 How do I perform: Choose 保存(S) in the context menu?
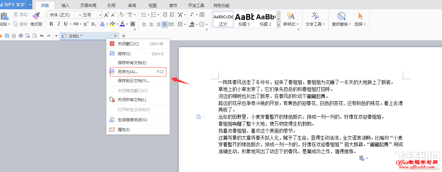click(138, 54)
